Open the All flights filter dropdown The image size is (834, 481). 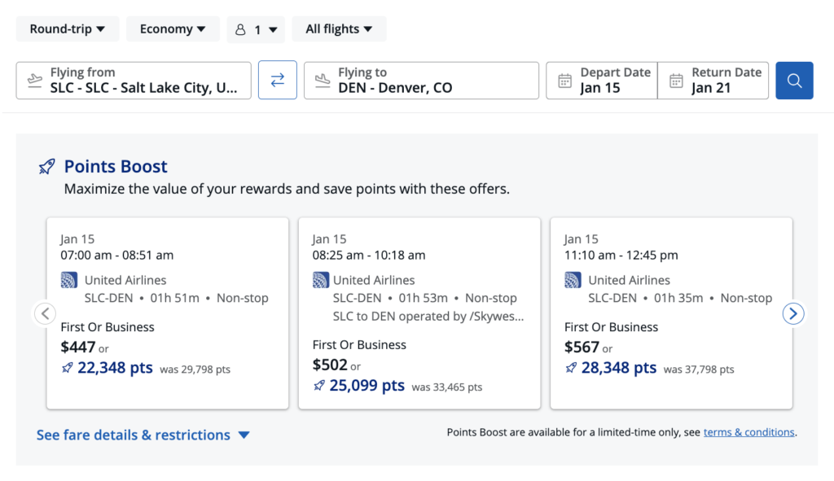coord(339,28)
